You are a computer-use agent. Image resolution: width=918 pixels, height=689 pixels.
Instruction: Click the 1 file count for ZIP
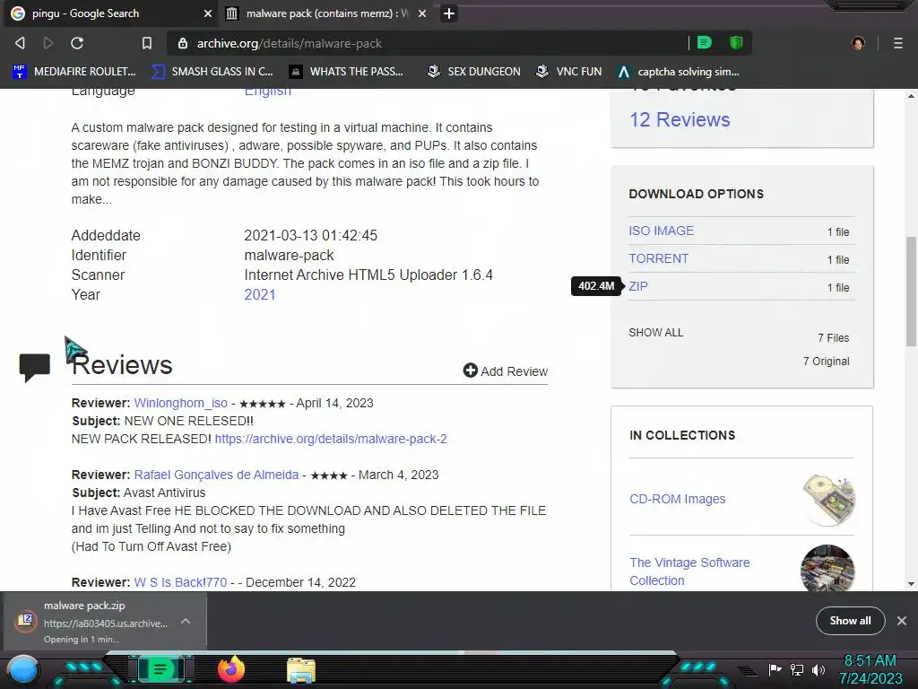[x=838, y=288]
